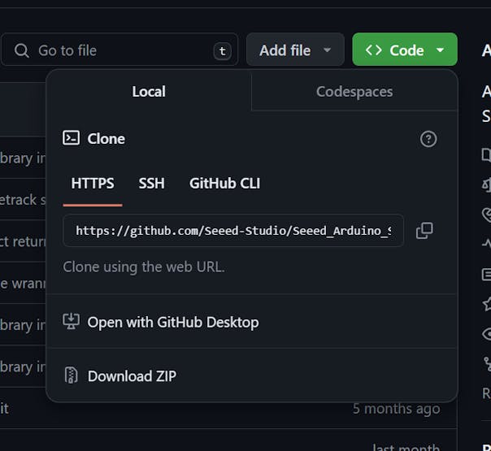Image resolution: width=491 pixels, height=451 pixels.
Task: Switch to the Codespaces tab
Action: tap(354, 92)
